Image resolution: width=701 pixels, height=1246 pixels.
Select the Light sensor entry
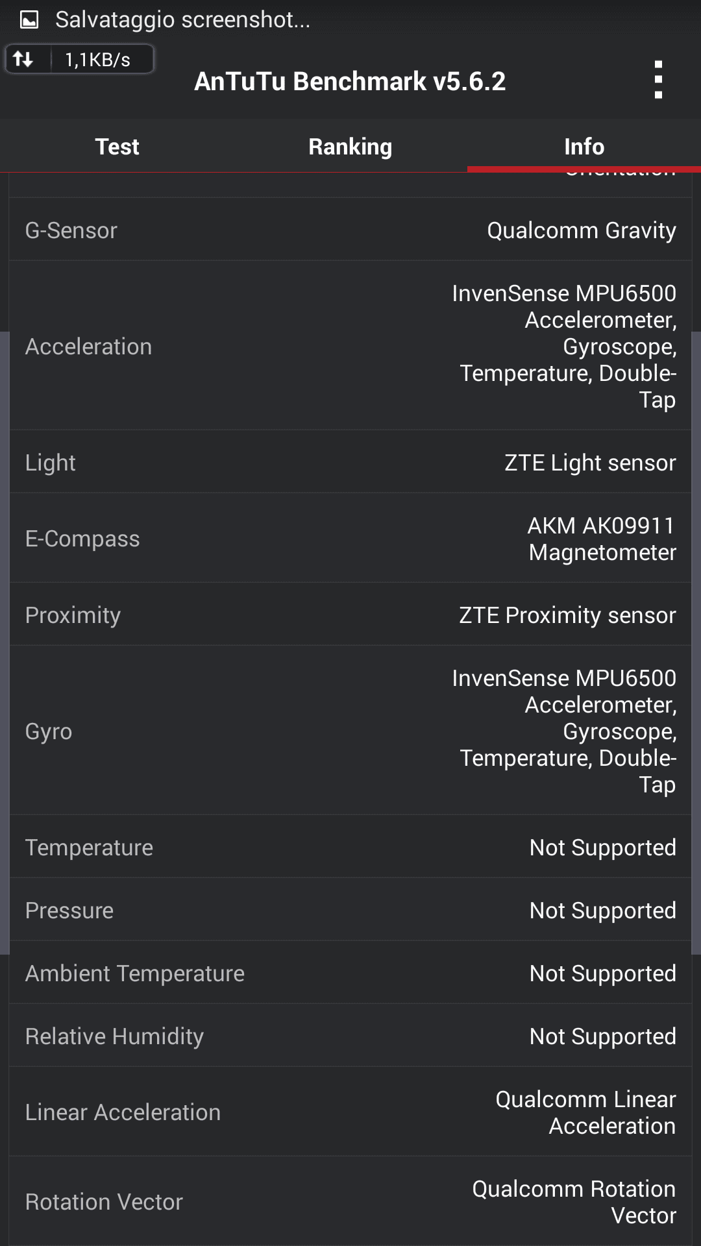click(350, 462)
